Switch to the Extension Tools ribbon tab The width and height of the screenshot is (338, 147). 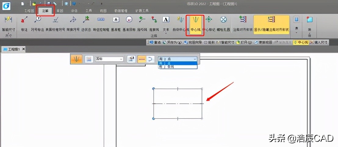coord(142,11)
